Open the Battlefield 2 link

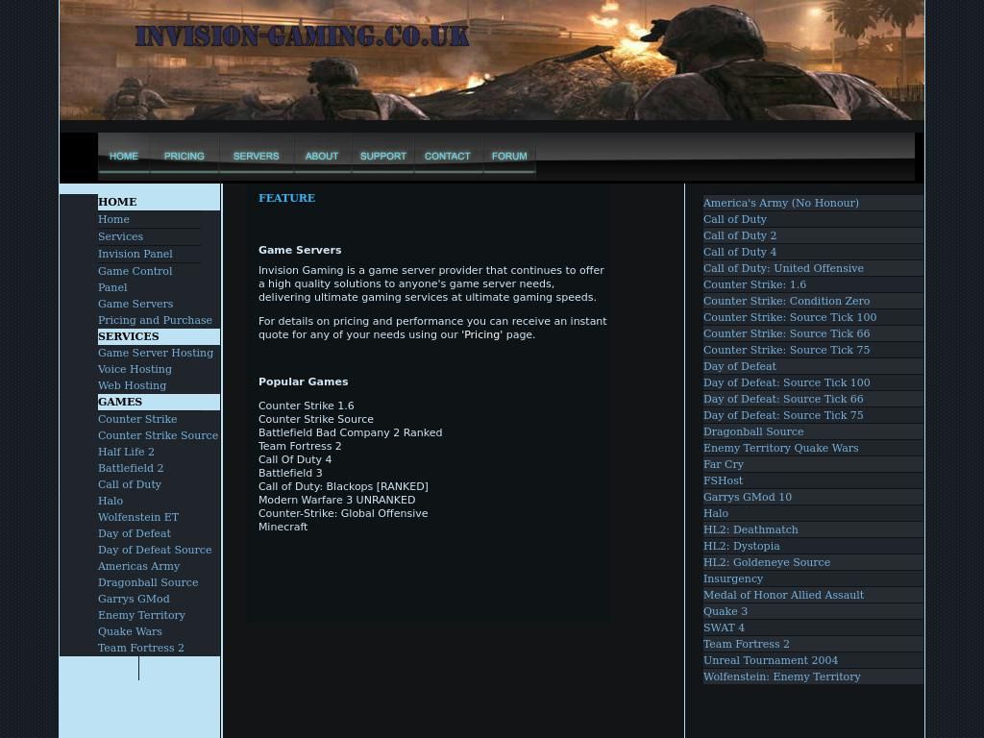point(131,468)
